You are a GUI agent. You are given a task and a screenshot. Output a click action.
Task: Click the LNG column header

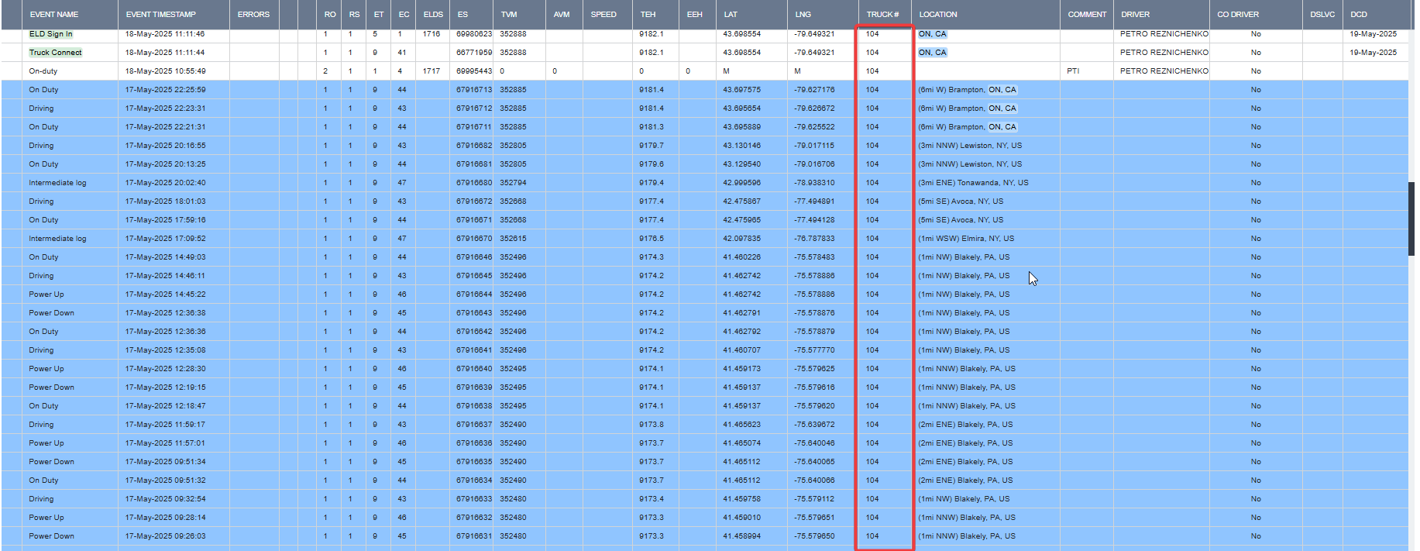tap(803, 15)
